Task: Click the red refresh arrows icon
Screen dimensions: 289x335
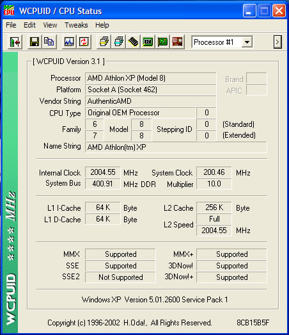Action: click(84, 42)
